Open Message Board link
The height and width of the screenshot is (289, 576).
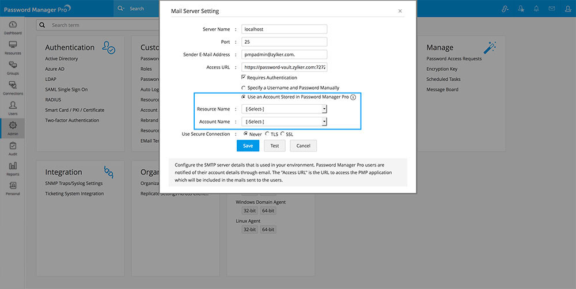click(442, 89)
